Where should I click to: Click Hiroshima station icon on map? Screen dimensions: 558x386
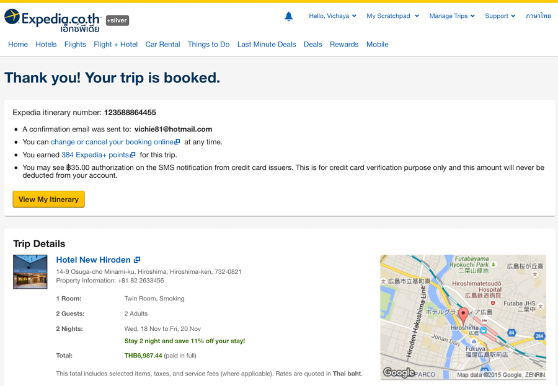pos(484,330)
